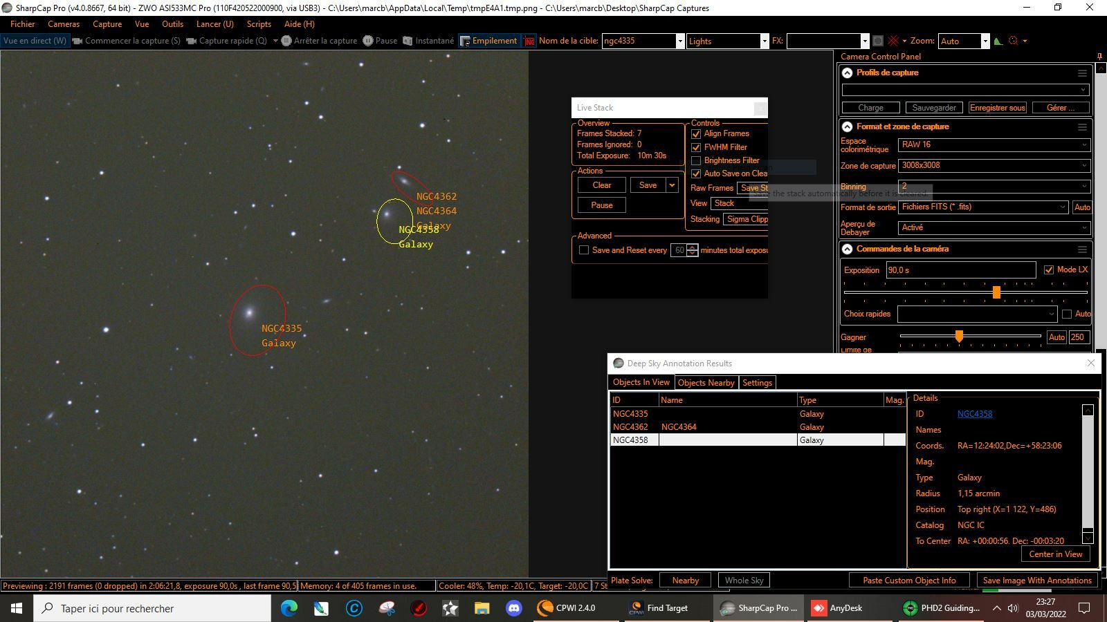The width and height of the screenshot is (1107, 622).
Task: Toggle Auto Save on Clear checkbox
Action: tap(696, 173)
